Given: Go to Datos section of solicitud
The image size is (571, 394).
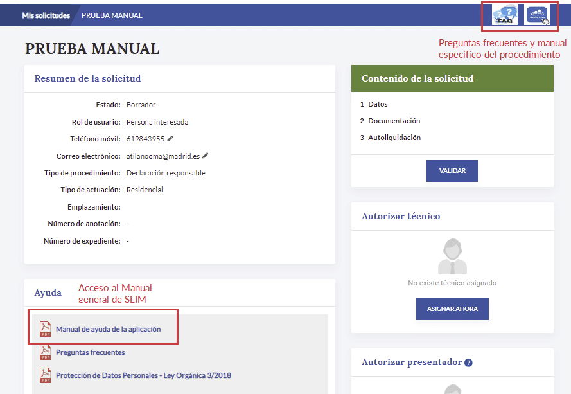Looking at the screenshot, I should pyautogui.click(x=378, y=104).
